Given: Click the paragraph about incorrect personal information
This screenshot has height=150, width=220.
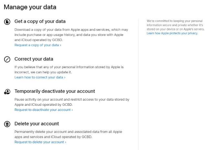Looking at the screenshot, I should pyautogui.click(x=69, y=69).
